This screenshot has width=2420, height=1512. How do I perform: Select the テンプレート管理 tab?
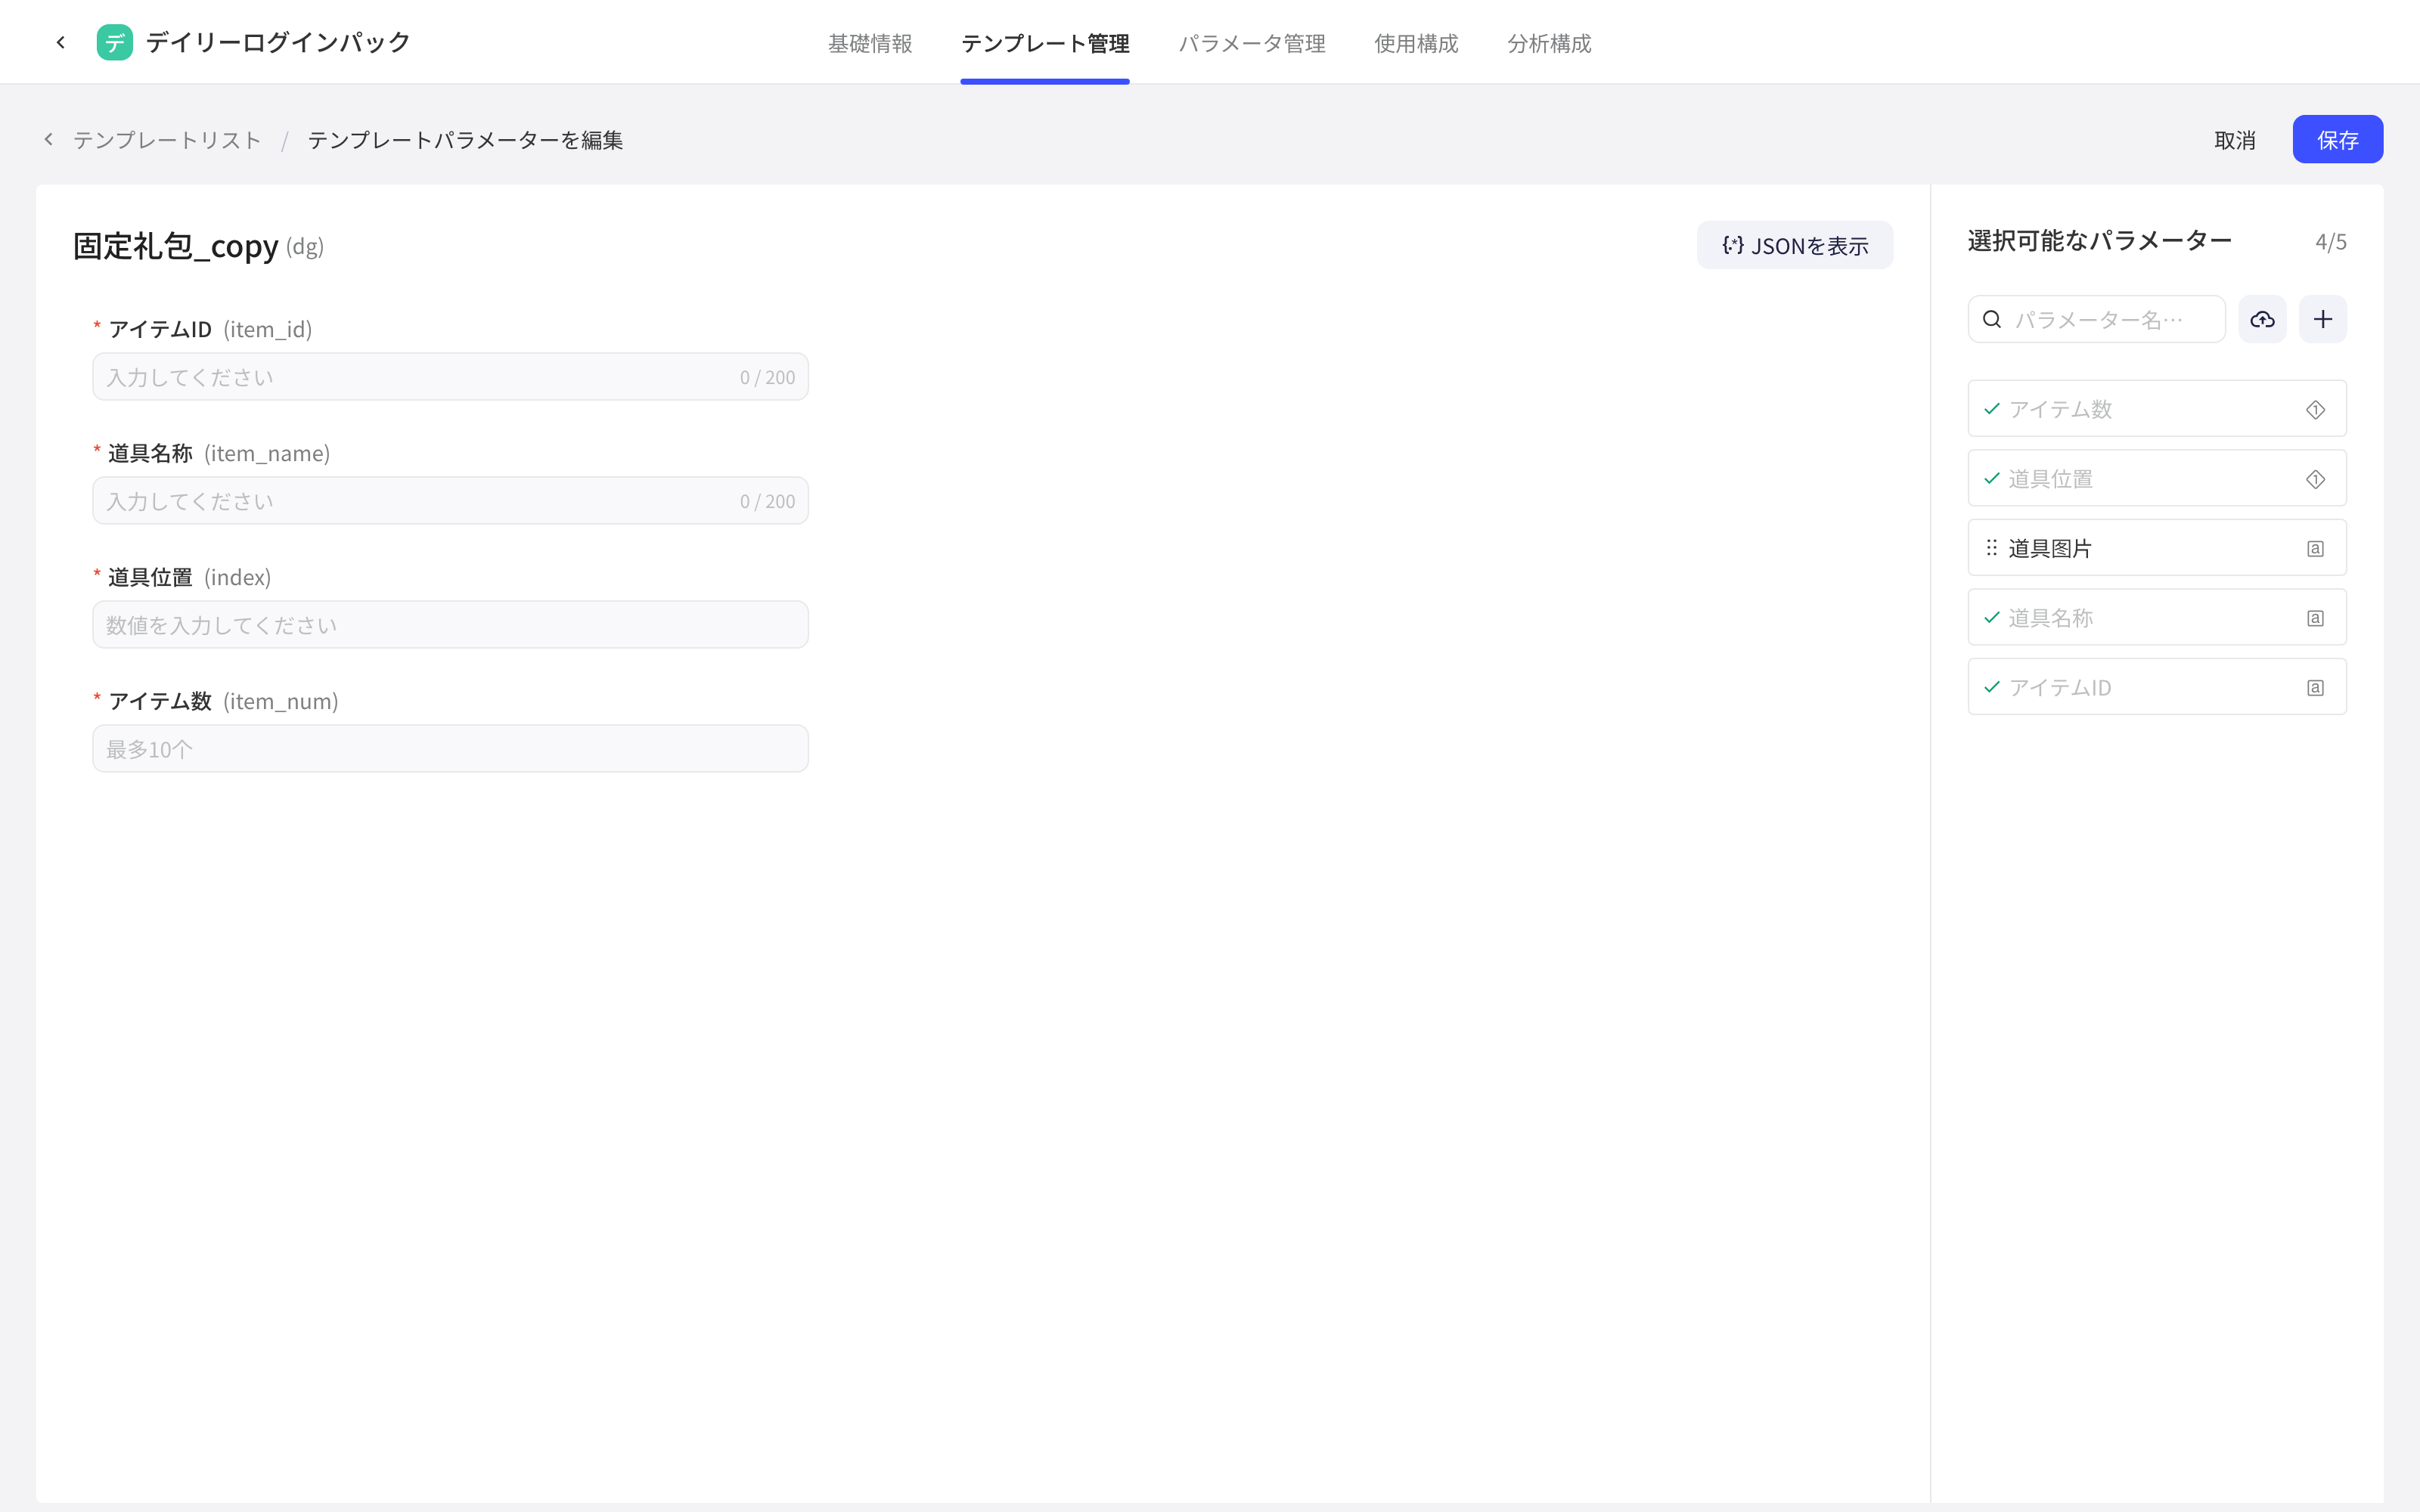(1045, 43)
